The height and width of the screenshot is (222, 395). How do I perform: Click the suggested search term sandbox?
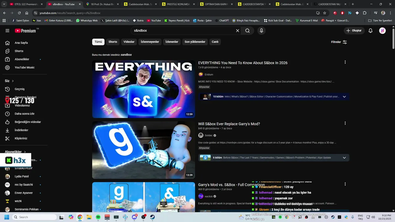coord(126,55)
